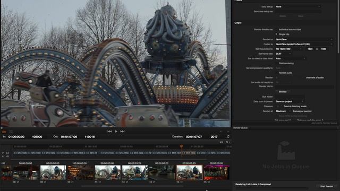340x191 pixels.
Task: Click the Delete preset button
Action: click(x=283, y=16)
